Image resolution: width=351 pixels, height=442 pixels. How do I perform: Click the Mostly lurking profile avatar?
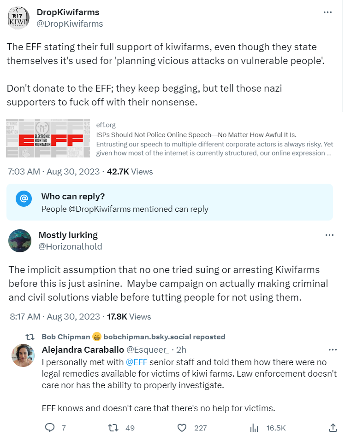point(20,240)
